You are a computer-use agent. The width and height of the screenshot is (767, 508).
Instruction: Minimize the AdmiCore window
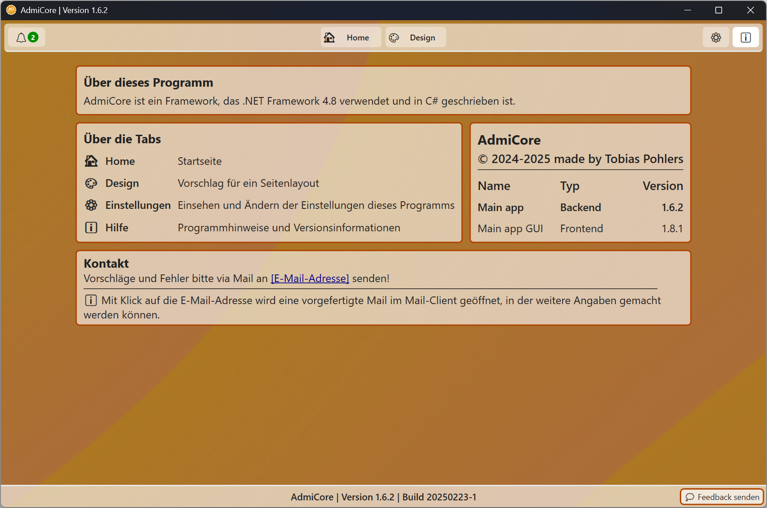(x=687, y=10)
